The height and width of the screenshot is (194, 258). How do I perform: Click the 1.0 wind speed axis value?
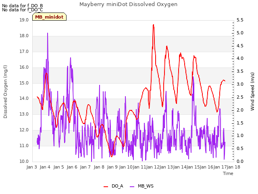[240, 136]
